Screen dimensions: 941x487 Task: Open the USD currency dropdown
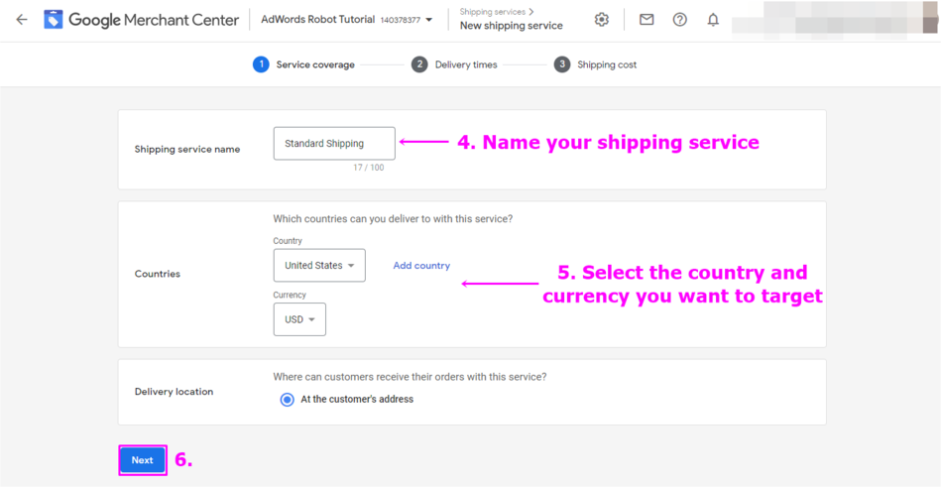point(299,319)
